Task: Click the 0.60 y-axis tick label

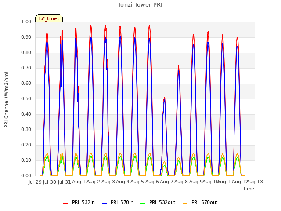Action: [x=26, y=83]
